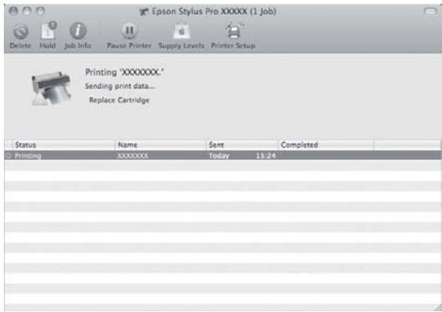Click the job name XXXXXXX in queue row
The height and width of the screenshot is (312, 442).
click(133, 156)
